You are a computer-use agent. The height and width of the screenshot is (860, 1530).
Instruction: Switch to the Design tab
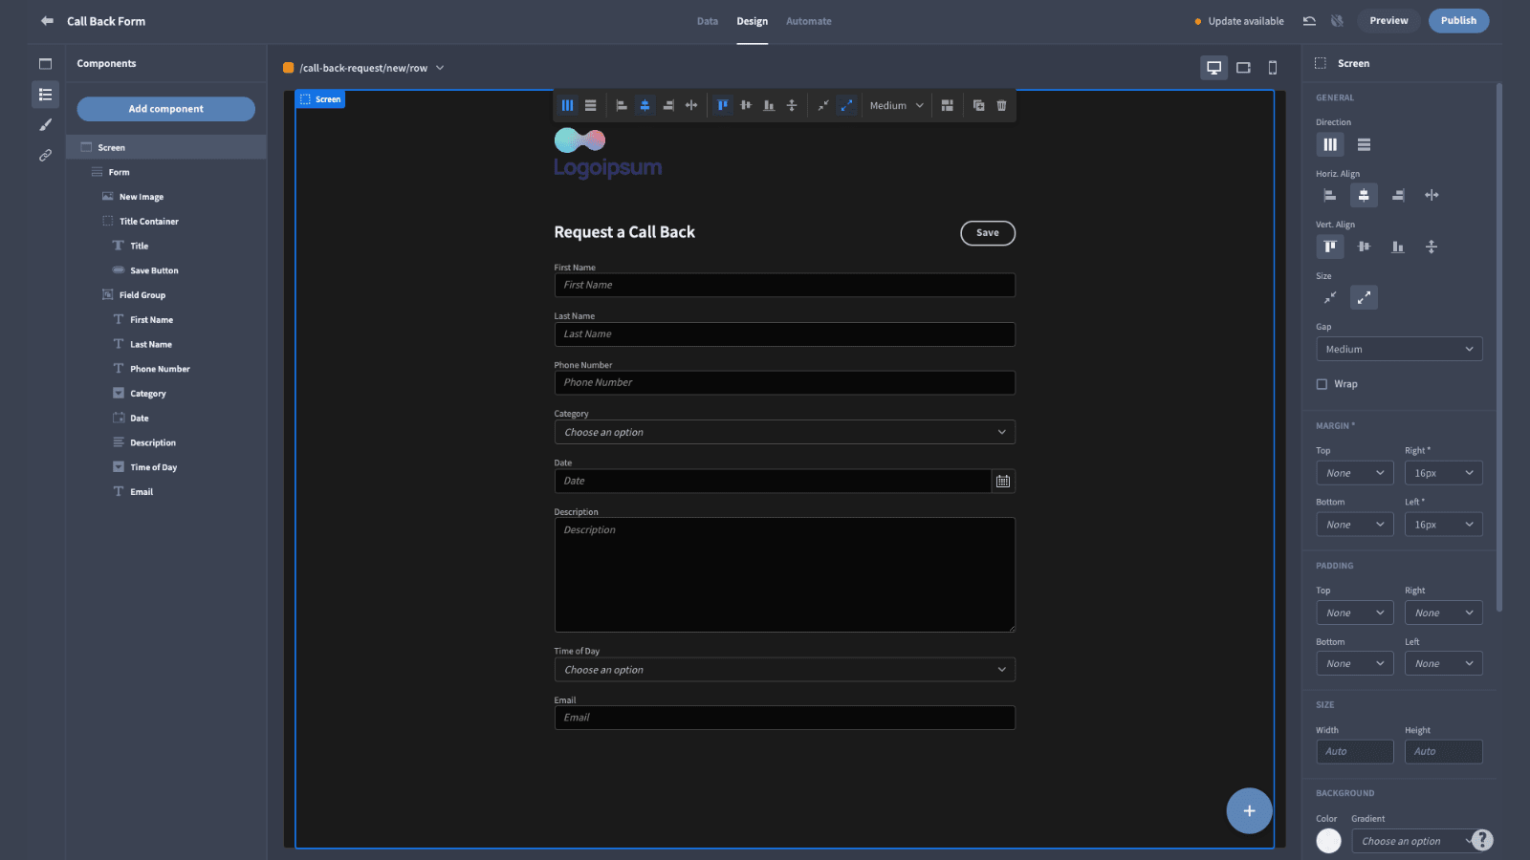[752, 21]
